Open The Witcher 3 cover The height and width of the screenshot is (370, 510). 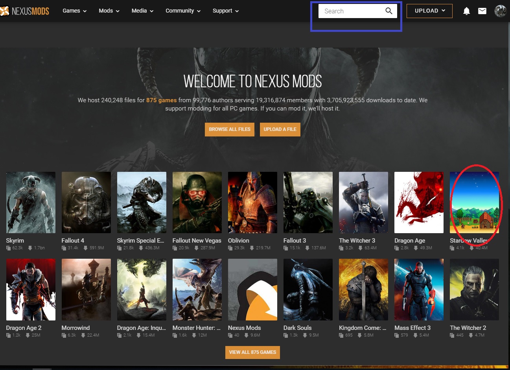[x=363, y=202]
